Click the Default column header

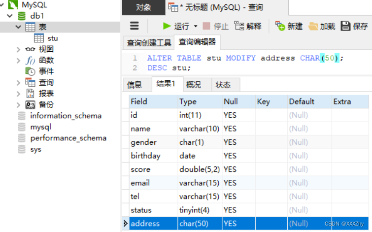309,101
